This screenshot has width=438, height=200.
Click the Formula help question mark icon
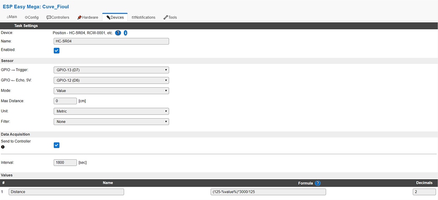click(x=318, y=183)
